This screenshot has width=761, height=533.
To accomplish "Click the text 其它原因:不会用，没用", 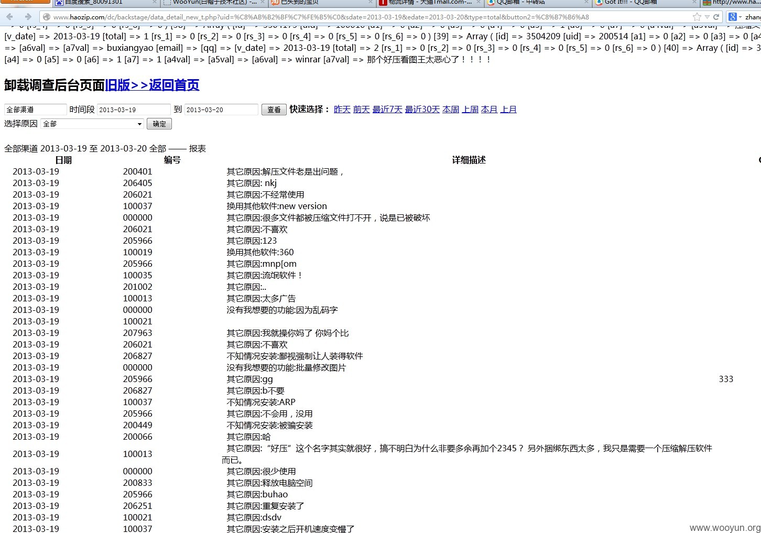I will (x=269, y=414).
